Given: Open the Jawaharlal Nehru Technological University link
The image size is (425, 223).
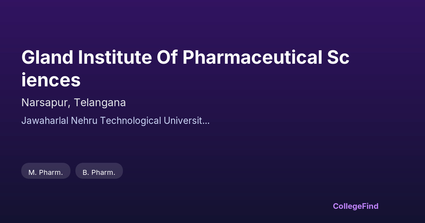Looking at the screenshot, I should click(x=115, y=121).
